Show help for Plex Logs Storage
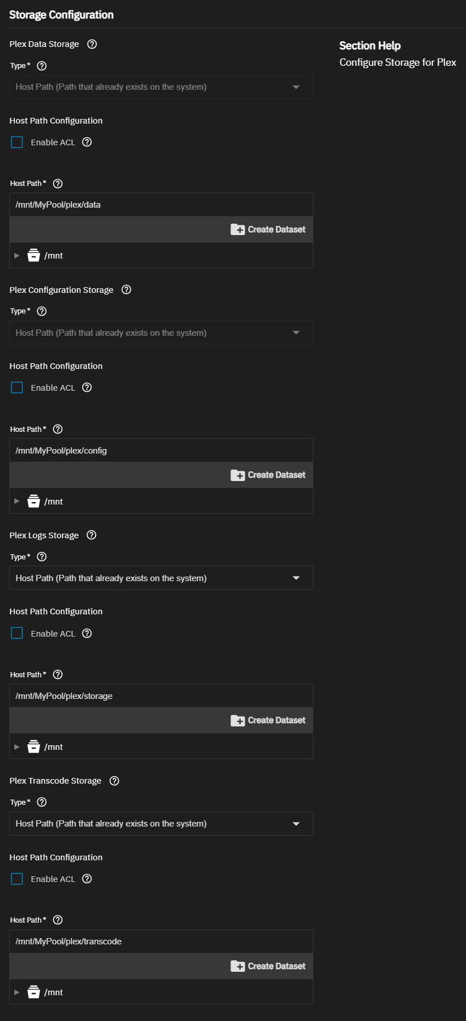The height and width of the screenshot is (1021, 466). (x=91, y=535)
